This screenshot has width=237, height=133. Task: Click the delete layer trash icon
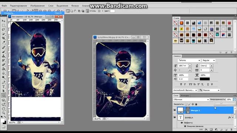click(231, 129)
